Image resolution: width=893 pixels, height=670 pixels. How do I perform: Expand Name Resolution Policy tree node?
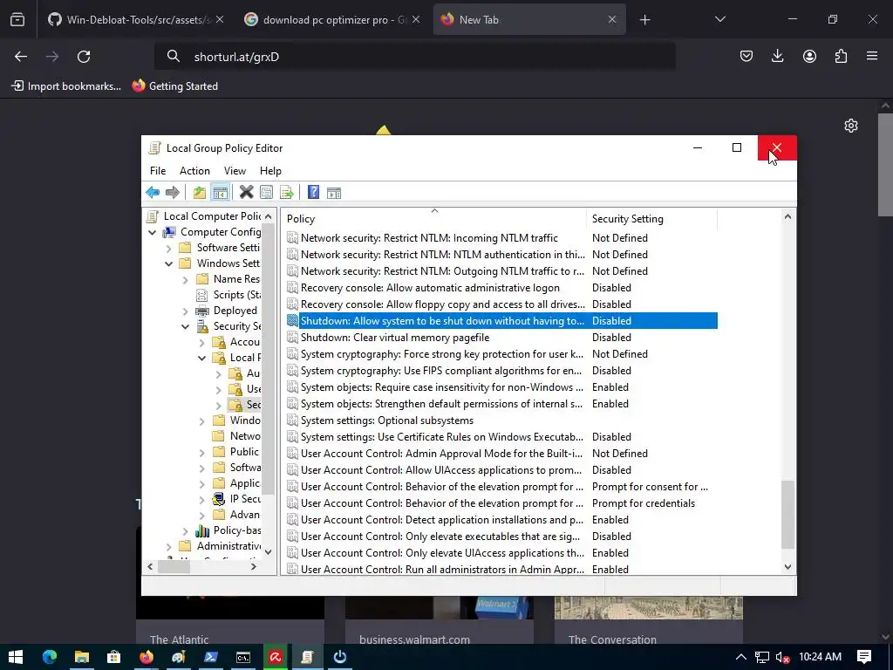click(x=185, y=280)
